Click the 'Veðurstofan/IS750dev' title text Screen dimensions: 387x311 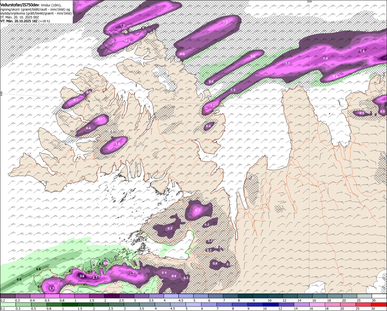pyautogui.click(x=20, y=5)
